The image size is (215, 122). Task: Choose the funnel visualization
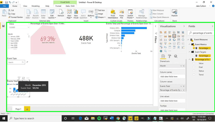click(165, 43)
